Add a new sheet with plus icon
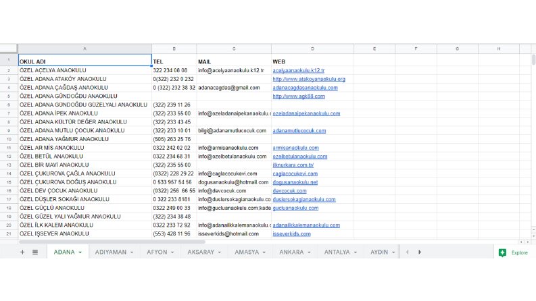 click(x=22, y=252)
